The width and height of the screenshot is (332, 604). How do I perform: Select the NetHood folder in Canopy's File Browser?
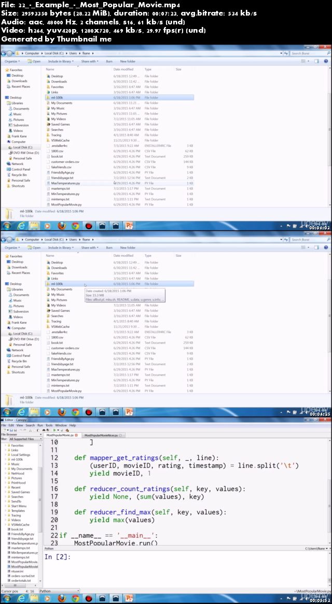coord(18,473)
